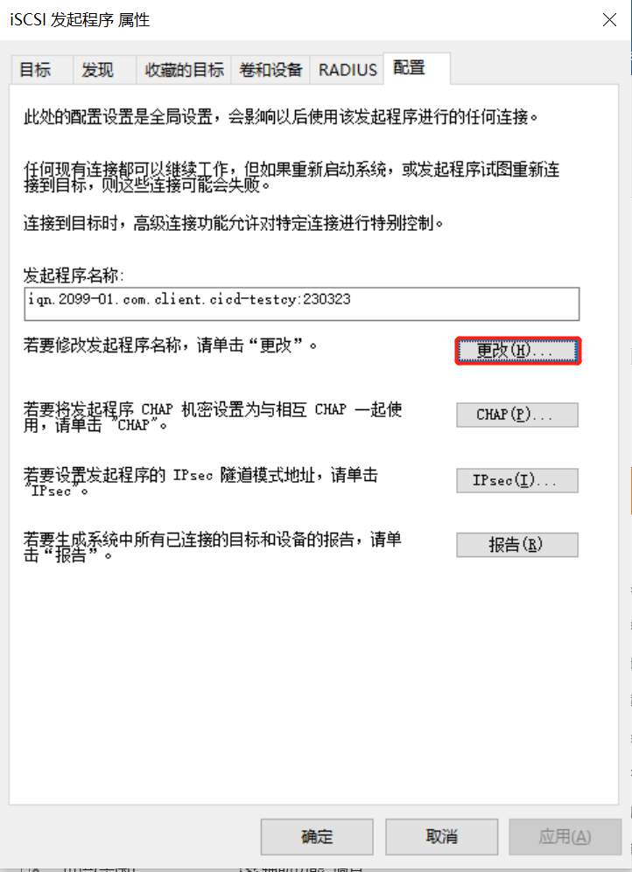
Task: Click the 发起程序名称 text field
Action: click(x=301, y=303)
